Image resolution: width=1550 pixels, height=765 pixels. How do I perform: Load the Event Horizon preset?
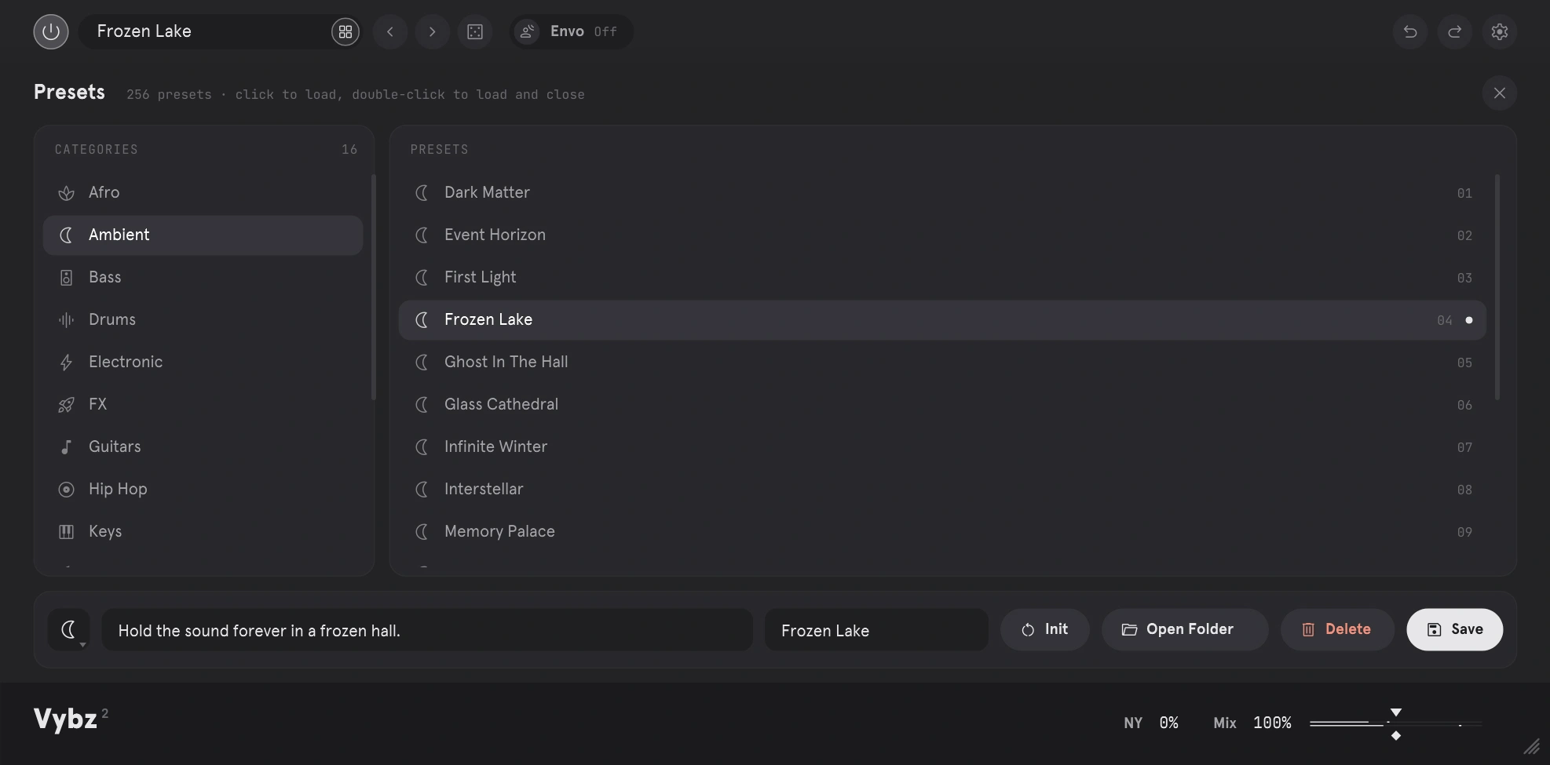click(942, 235)
